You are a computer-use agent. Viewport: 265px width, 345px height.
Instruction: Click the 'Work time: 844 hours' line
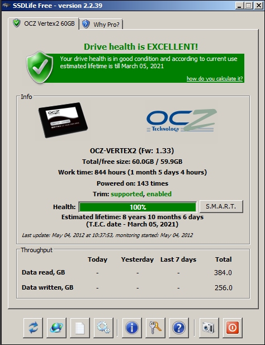pos(132,172)
